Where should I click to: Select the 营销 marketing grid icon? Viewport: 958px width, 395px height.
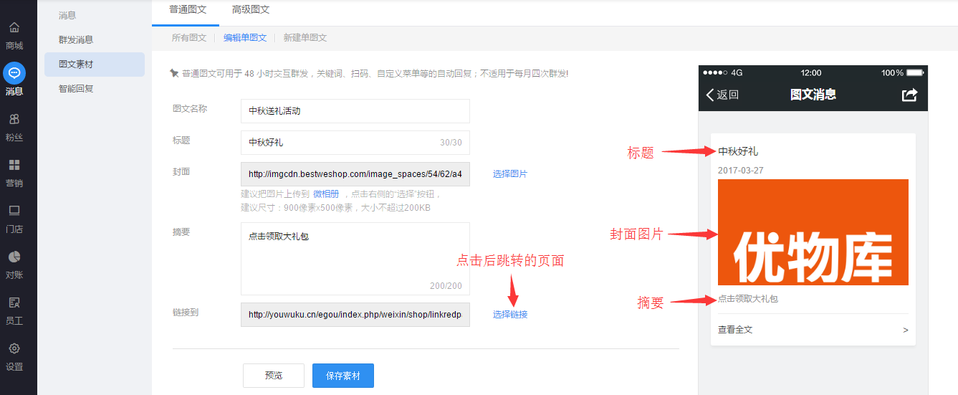coord(14,165)
